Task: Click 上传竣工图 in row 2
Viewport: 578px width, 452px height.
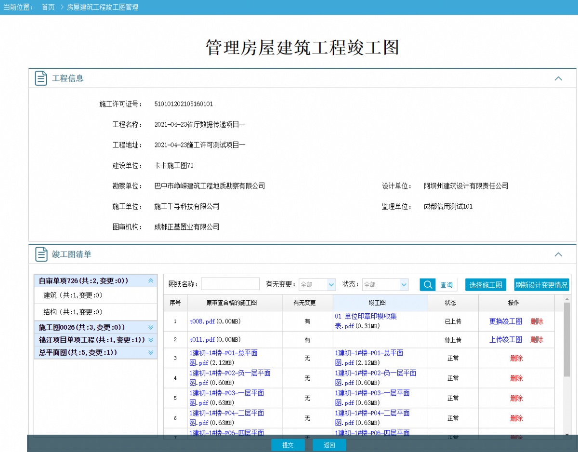Action: point(506,340)
